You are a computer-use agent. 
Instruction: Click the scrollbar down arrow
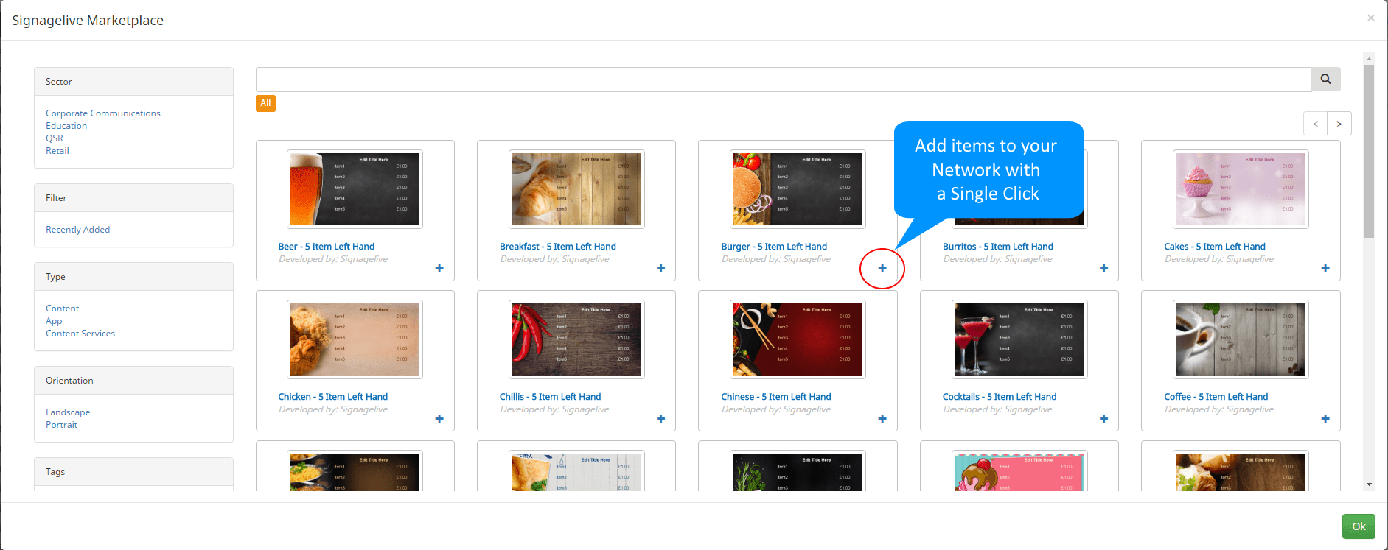pos(1370,484)
